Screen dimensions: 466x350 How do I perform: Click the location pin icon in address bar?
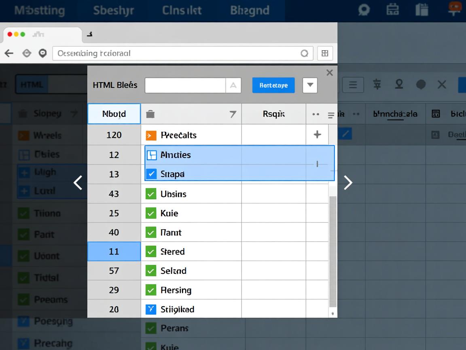click(42, 53)
